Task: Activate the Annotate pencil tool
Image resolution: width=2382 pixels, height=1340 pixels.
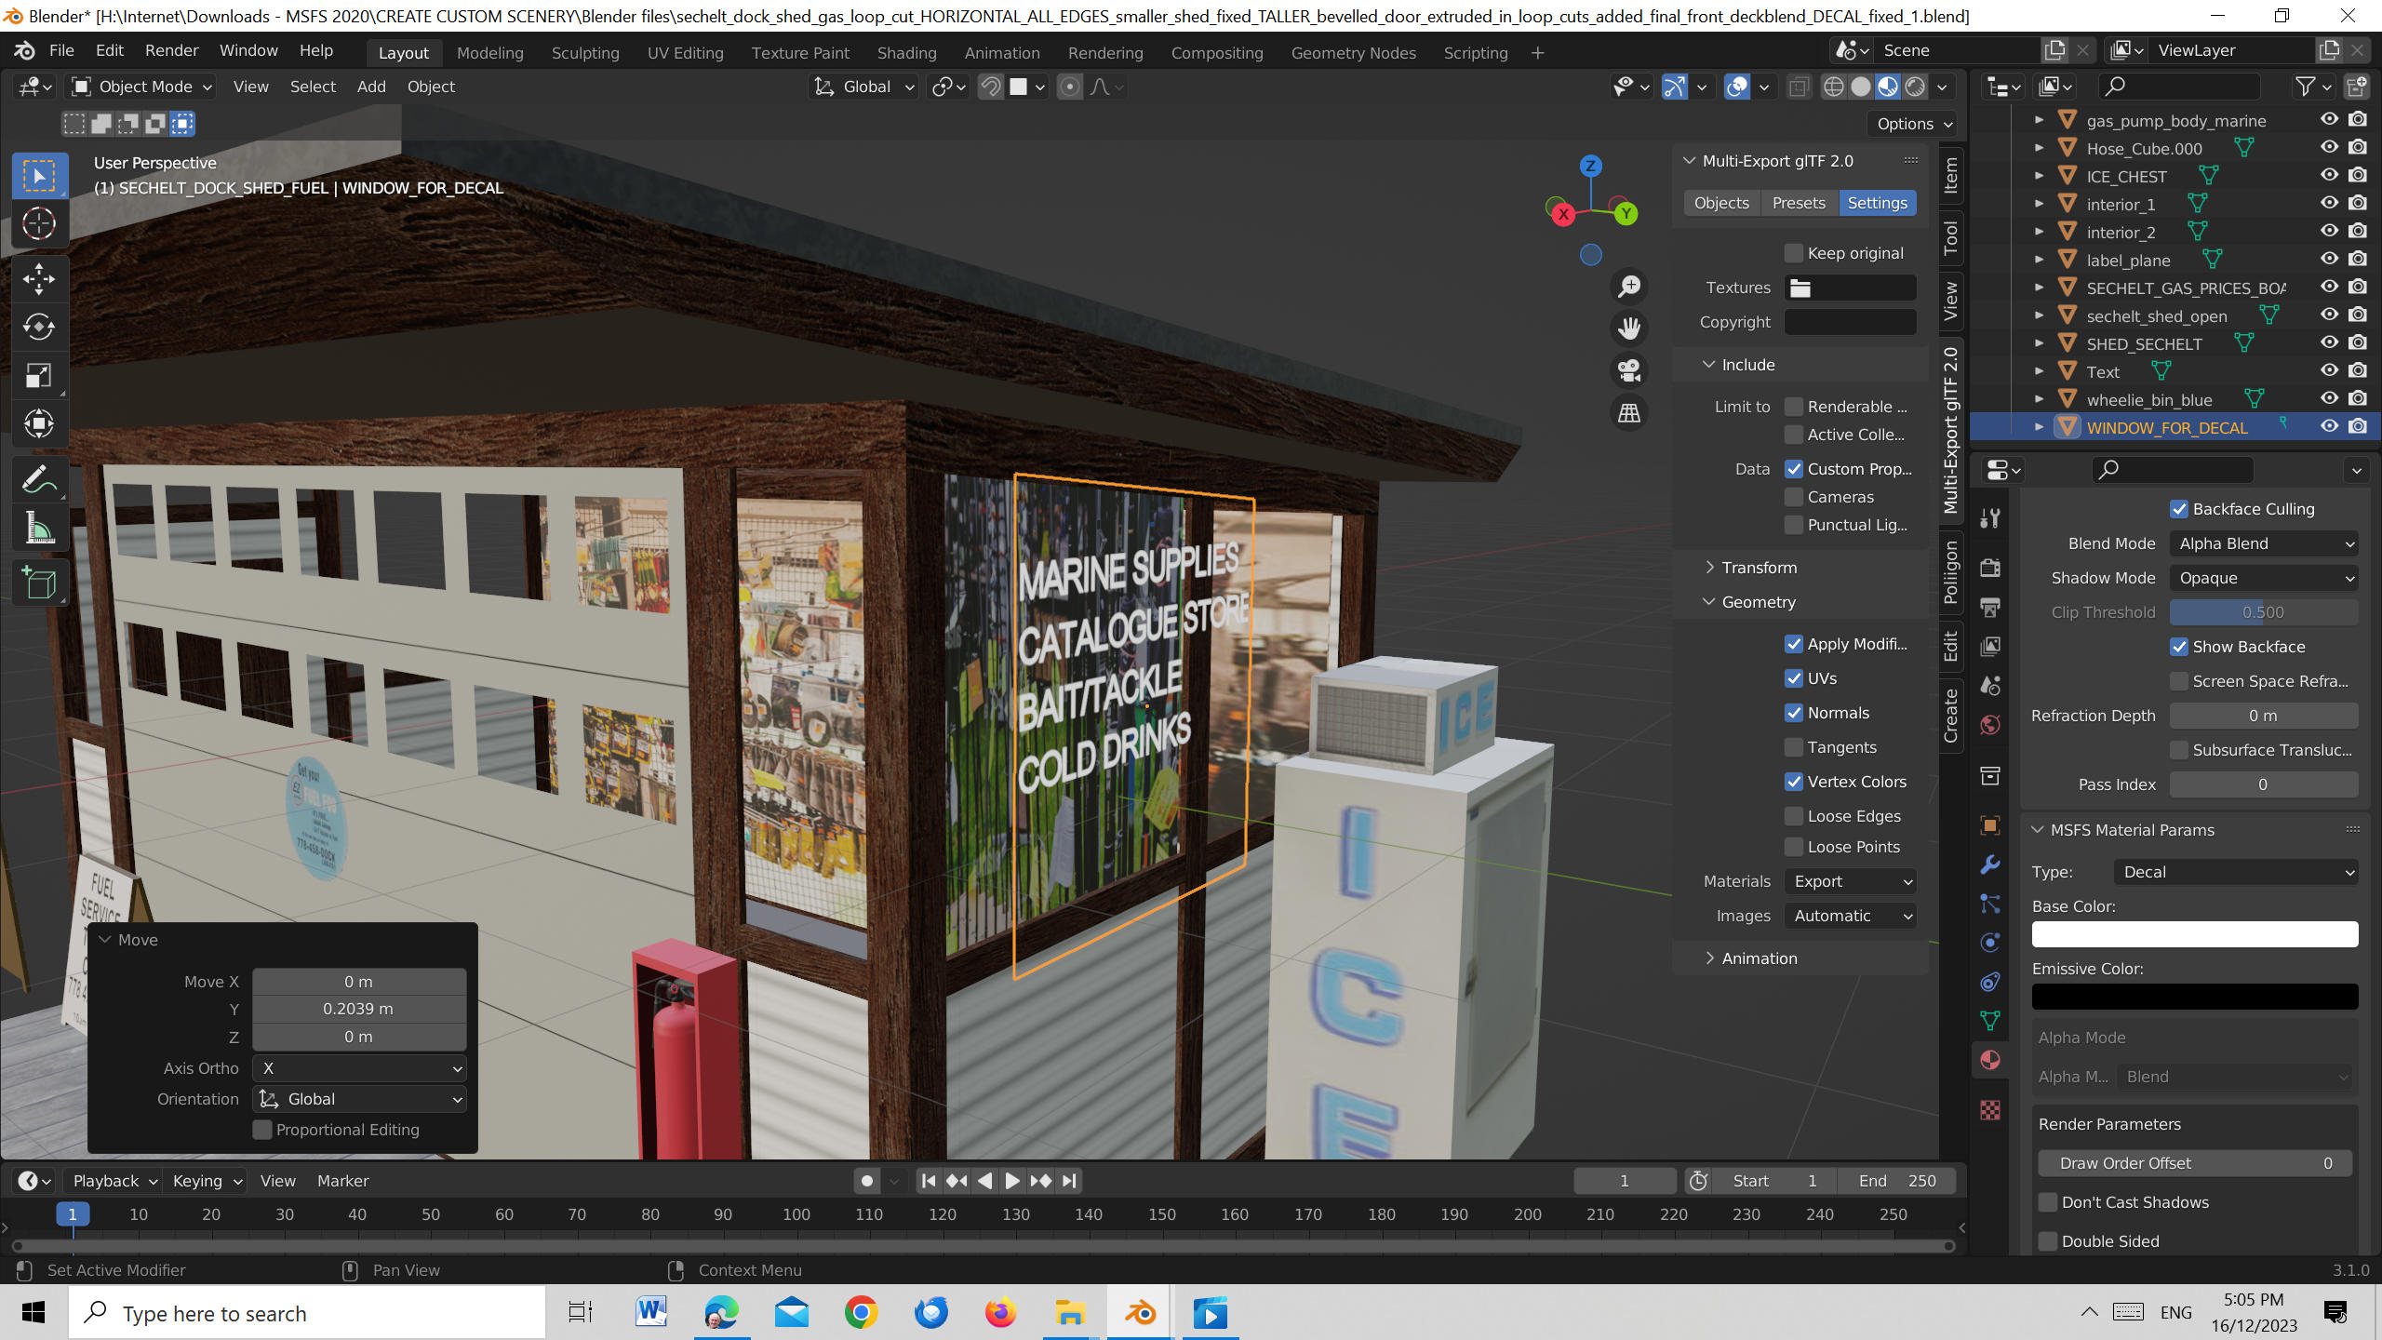Action: coord(39,481)
